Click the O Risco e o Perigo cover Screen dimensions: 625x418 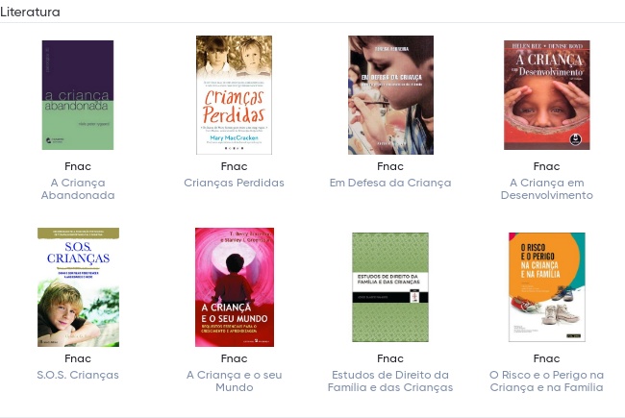[x=547, y=287]
